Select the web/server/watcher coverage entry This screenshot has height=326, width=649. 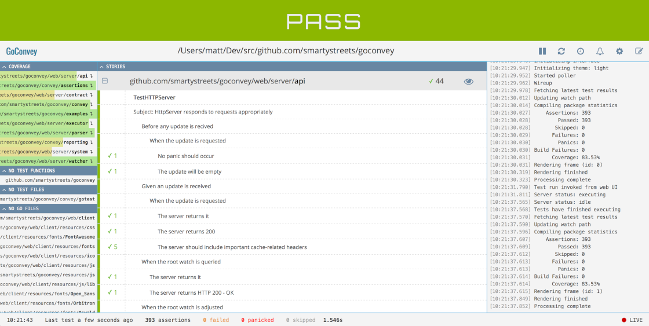(x=44, y=162)
